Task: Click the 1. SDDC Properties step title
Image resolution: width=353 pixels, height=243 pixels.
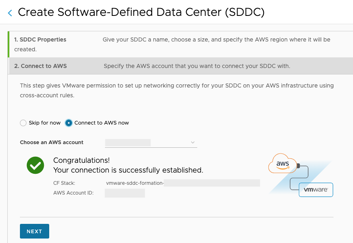Action: 40,39
